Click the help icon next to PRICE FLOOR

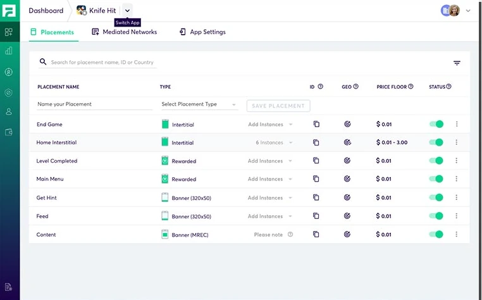(411, 87)
